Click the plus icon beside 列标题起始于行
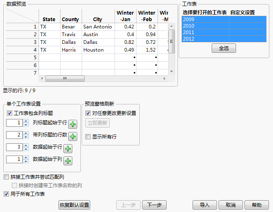The image size is (273, 212). click(x=73, y=124)
